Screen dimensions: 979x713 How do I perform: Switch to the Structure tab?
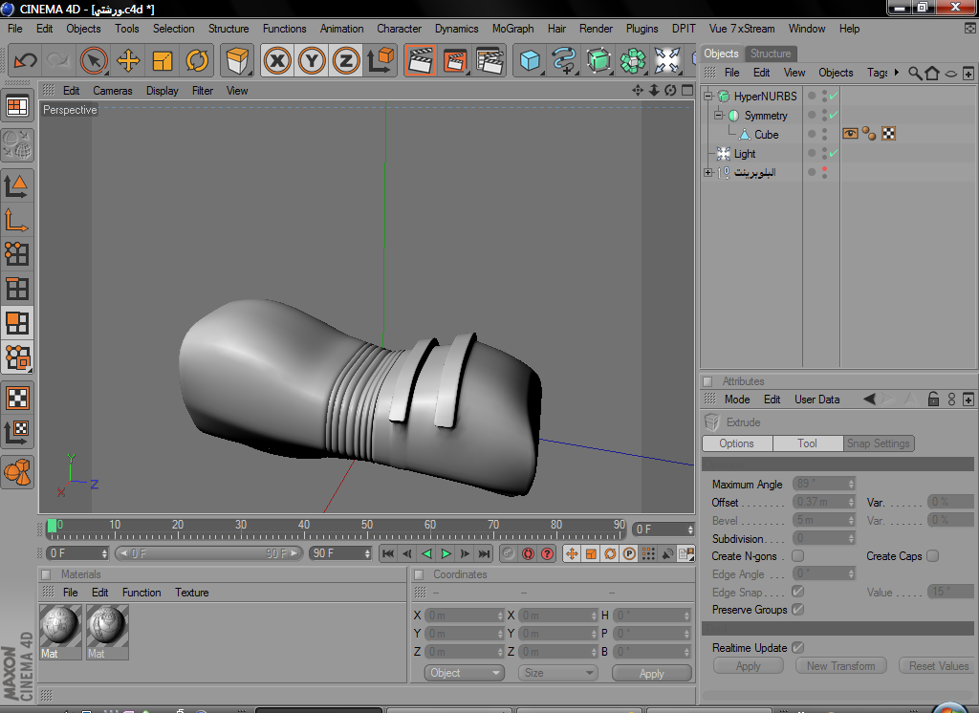click(770, 54)
